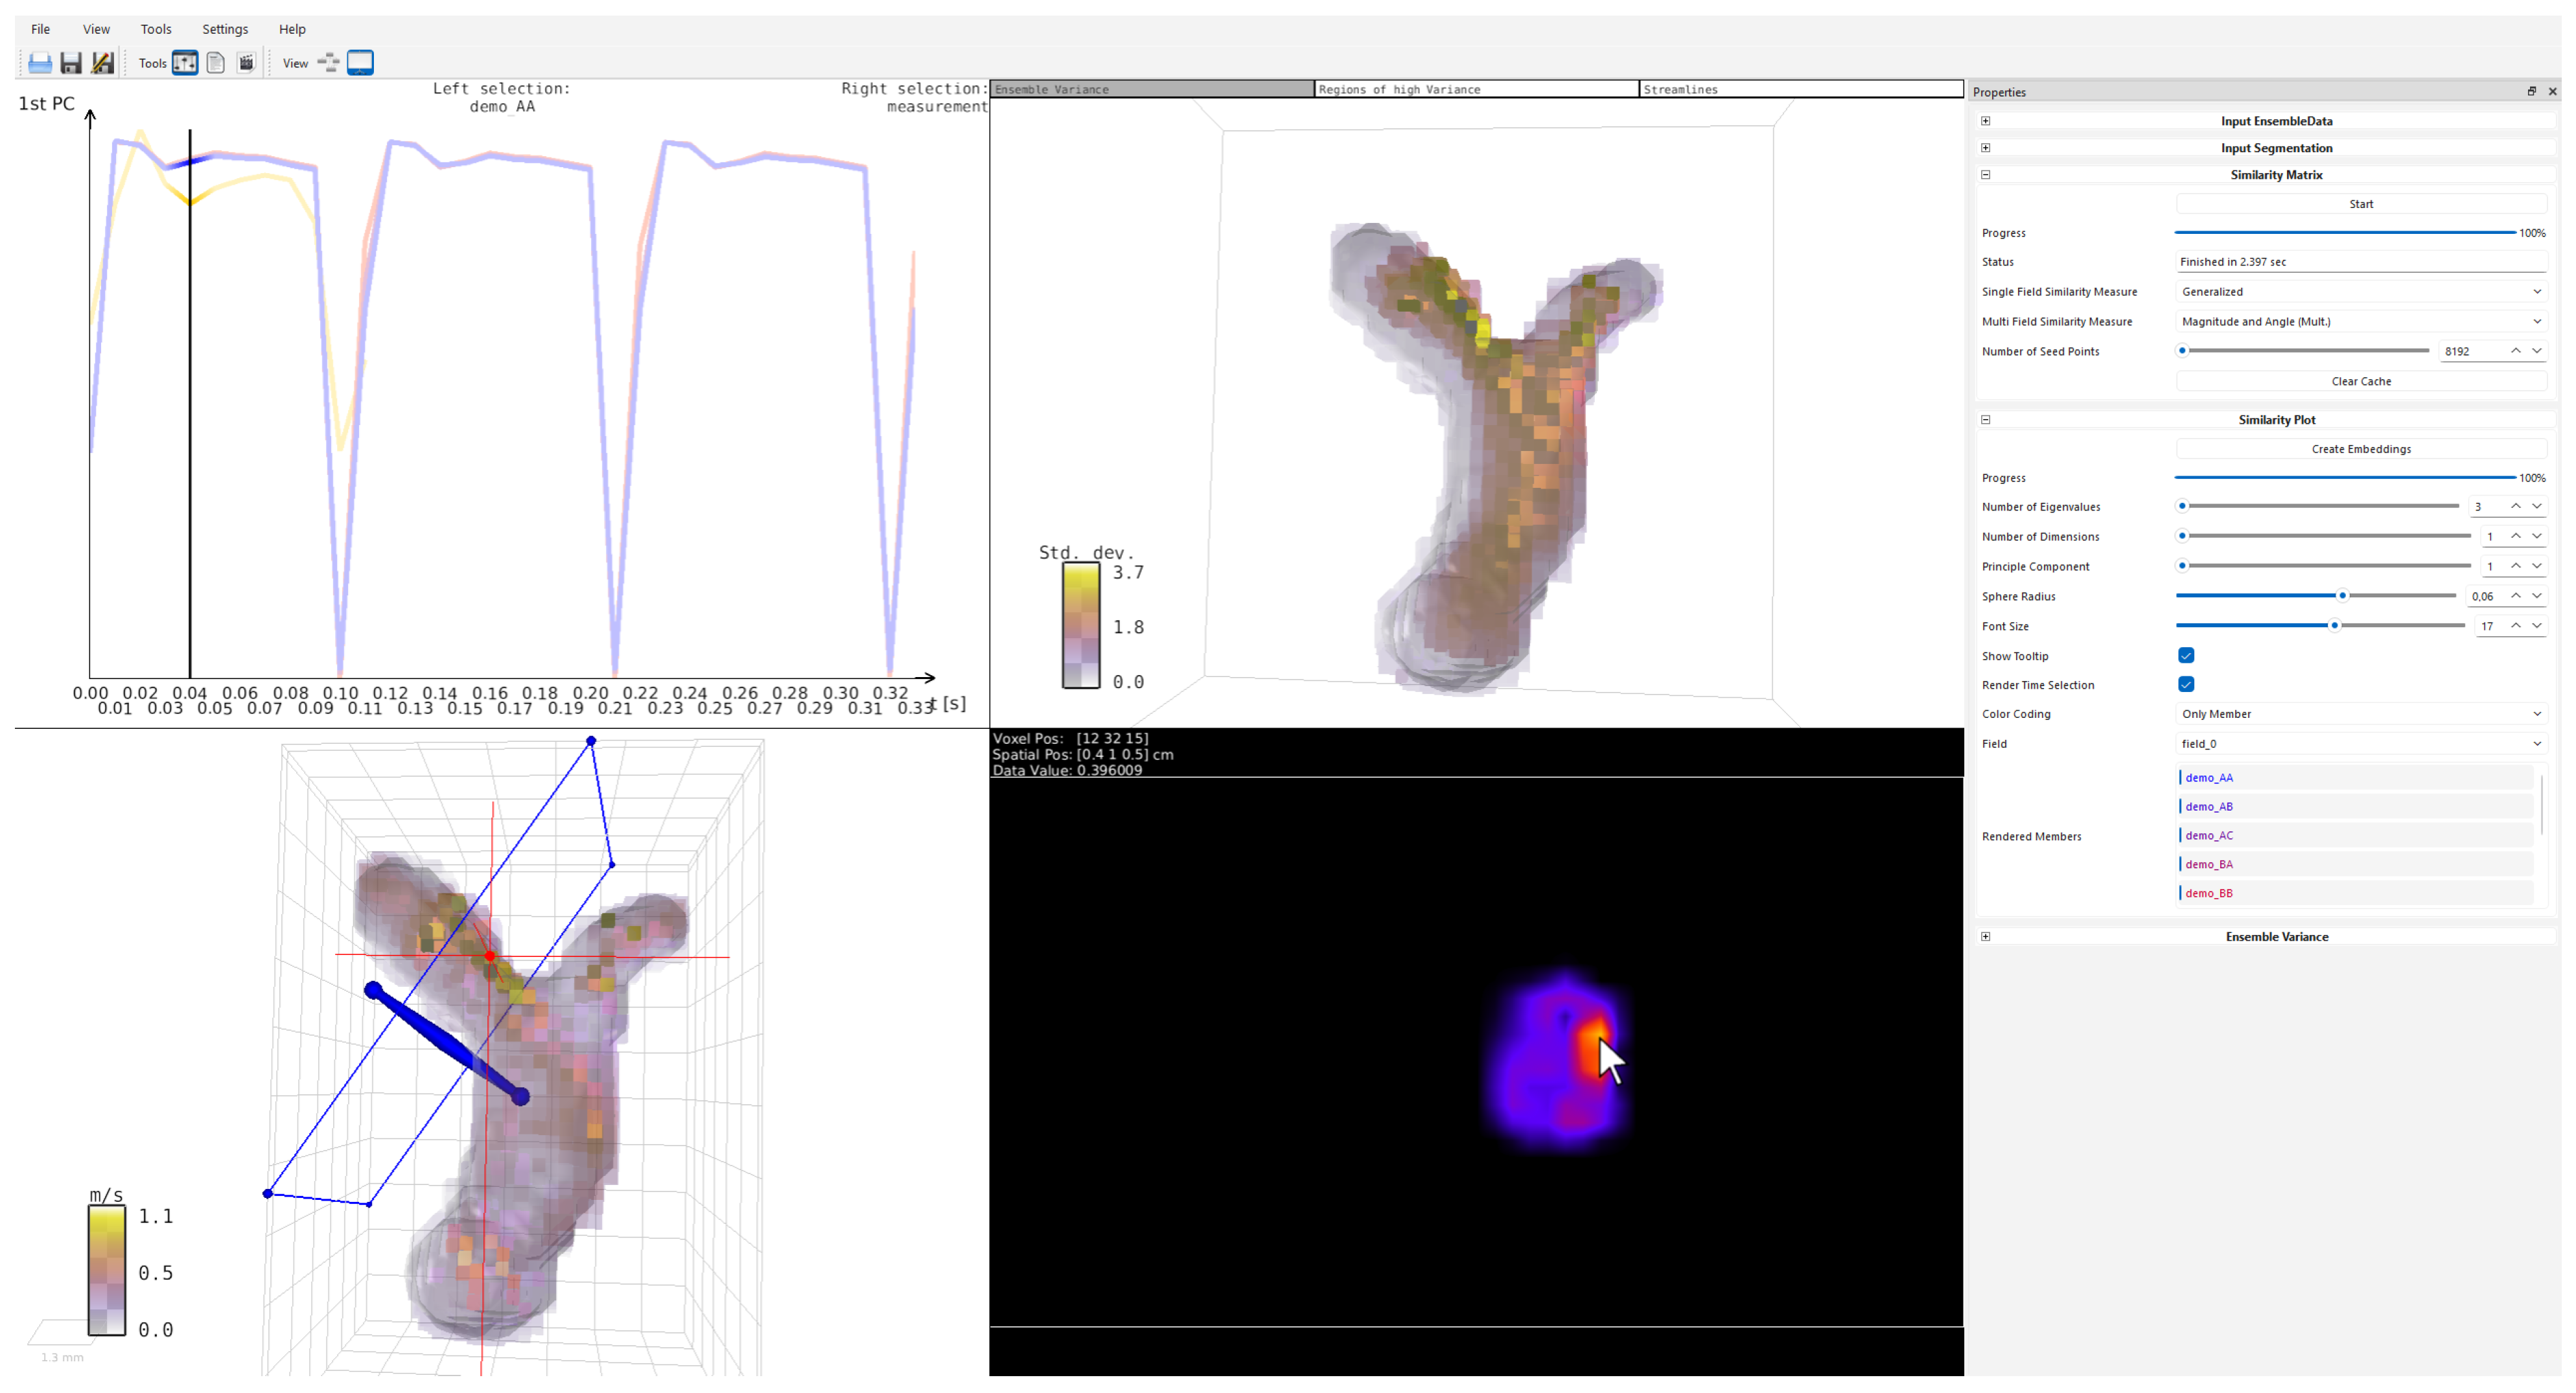Image resolution: width=2576 pixels, height=1393 pixels.
Task: Click the Status field reading Finished in 2.397 sec
Action: click(x=2361, y=262)
